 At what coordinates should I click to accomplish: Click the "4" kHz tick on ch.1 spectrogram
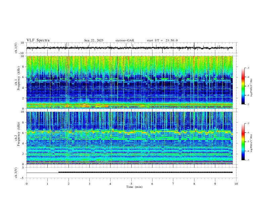pyautogui.click(x=23, y=88)
